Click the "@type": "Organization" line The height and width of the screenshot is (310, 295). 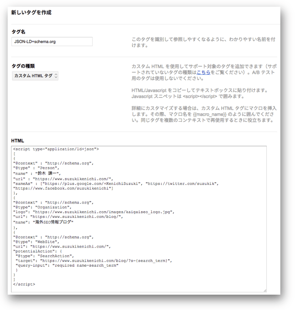click(x=42, y=207)
